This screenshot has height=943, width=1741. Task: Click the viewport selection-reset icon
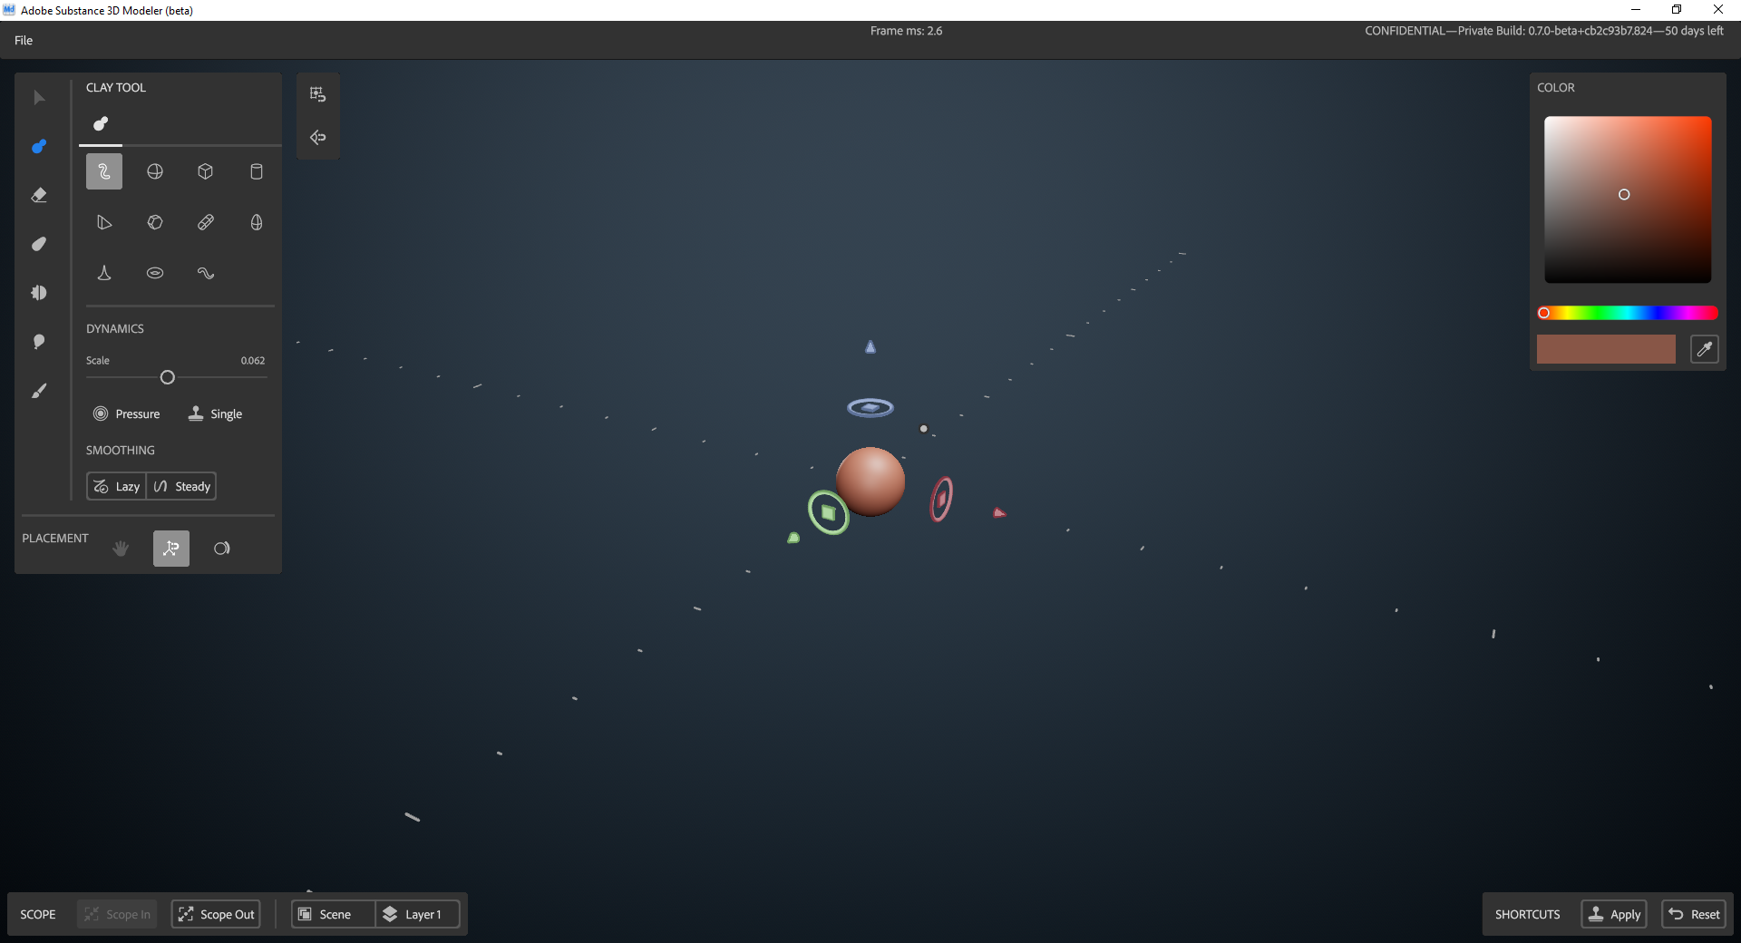point(318,94)
